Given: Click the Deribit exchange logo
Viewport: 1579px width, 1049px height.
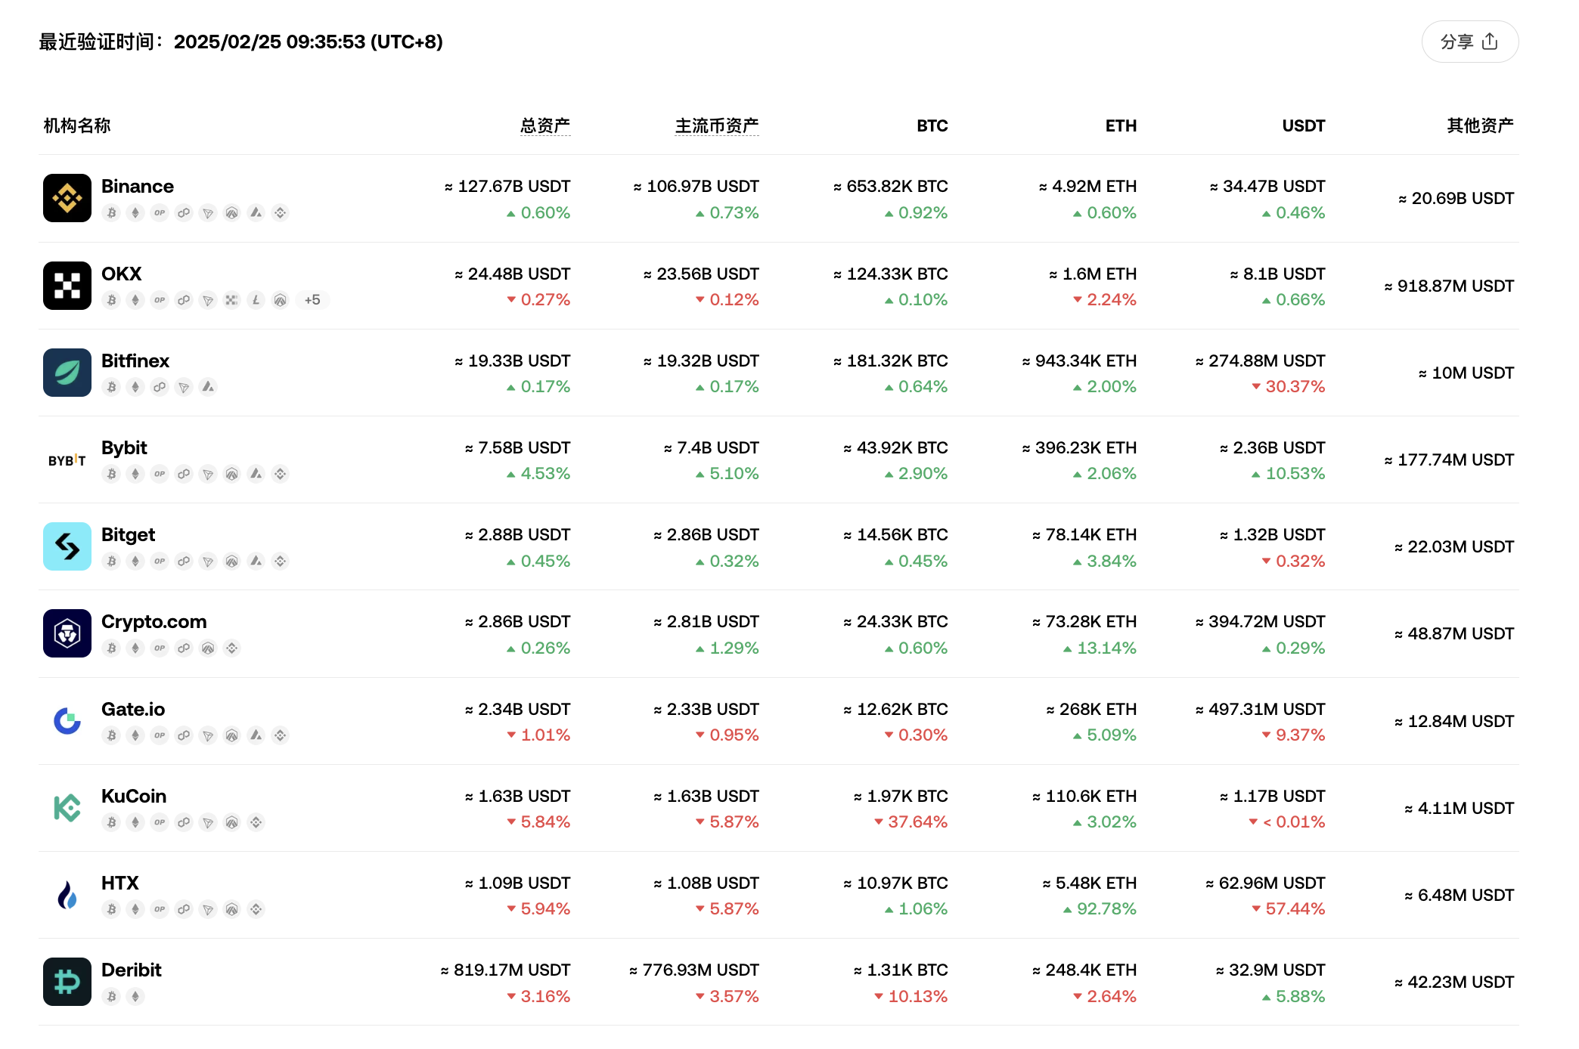Looking at the screenshot, I should (67, 981).
